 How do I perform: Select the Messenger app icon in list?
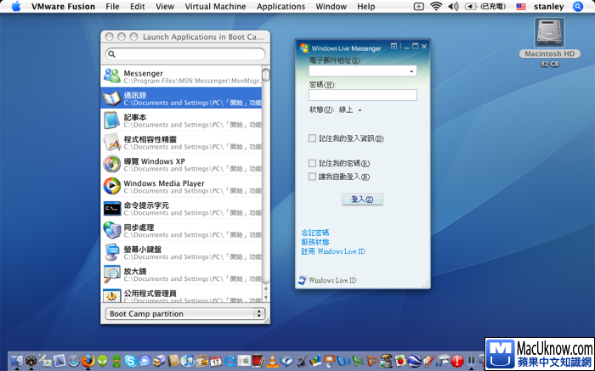pyautogui.click(x=112, y=76)
